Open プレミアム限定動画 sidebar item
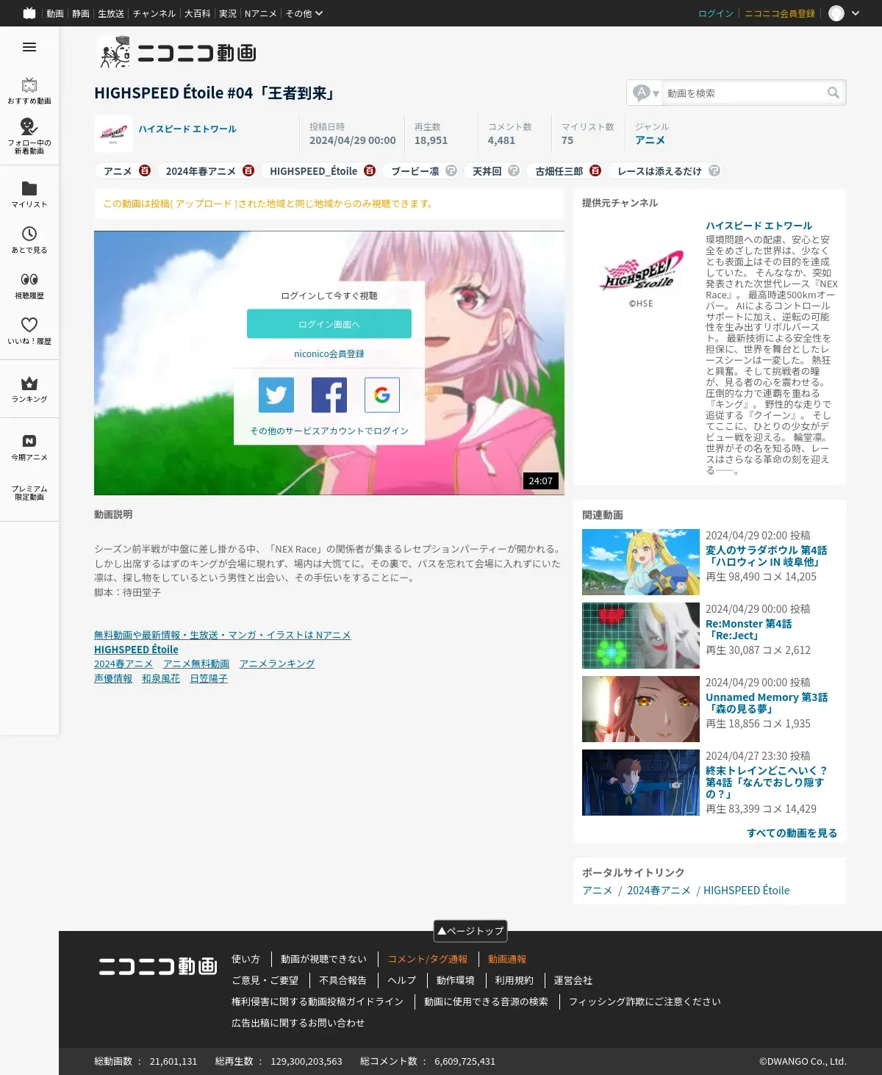The width and height of the screenshot is (882, 1075). pos(29,493)
